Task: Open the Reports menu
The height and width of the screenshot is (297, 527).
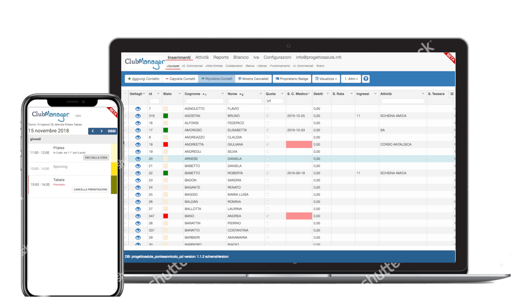Action: (x=221, y=58)
